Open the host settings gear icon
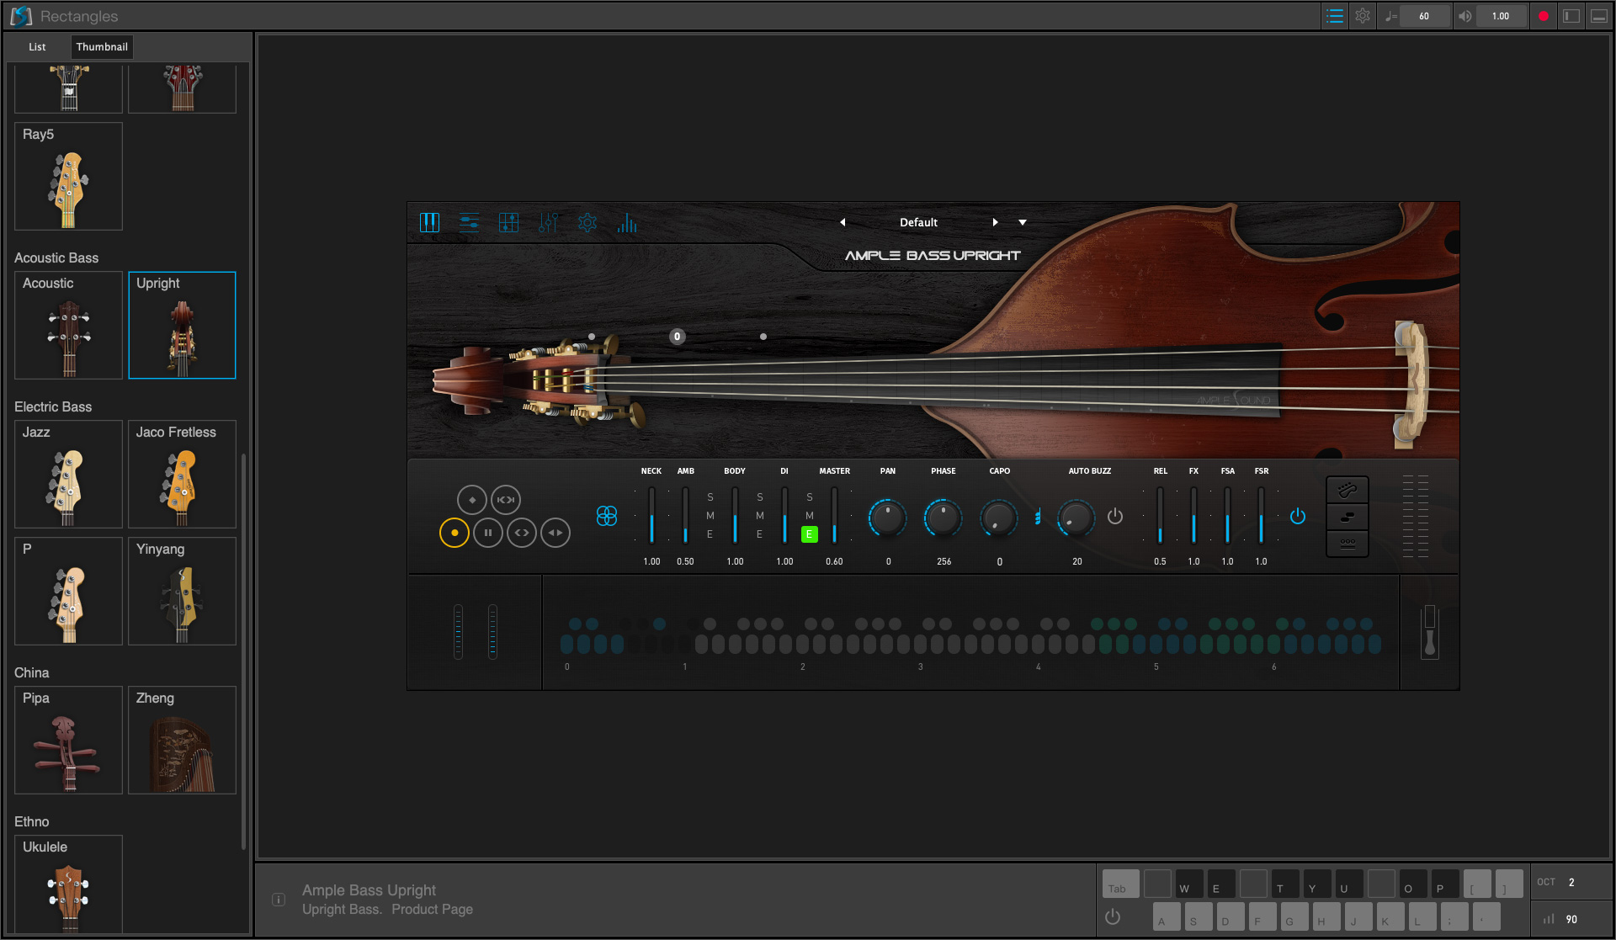The height and width of the screenshot is (940, 1616). pyautogui.click(x=1363, y=16)
